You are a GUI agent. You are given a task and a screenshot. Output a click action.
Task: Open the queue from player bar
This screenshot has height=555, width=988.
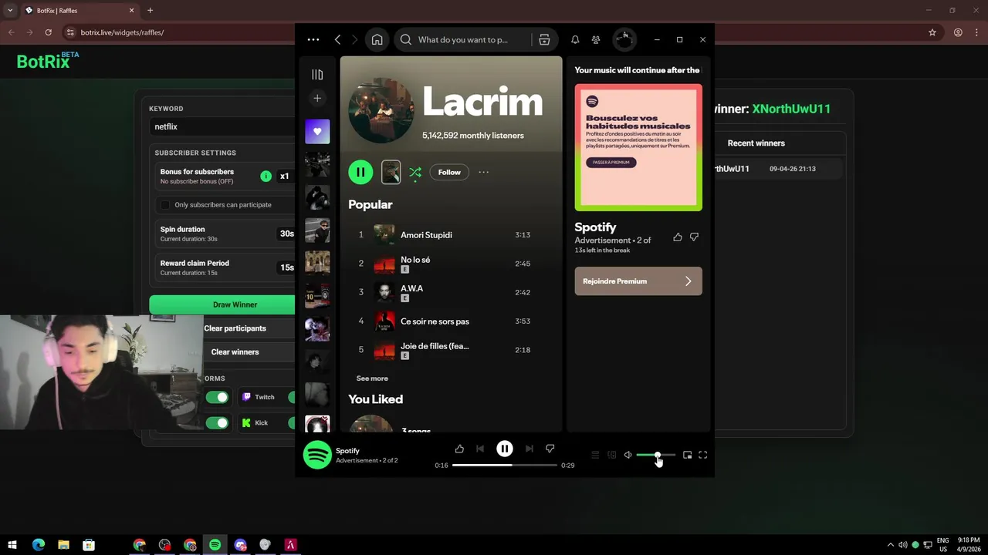point(595,455)
